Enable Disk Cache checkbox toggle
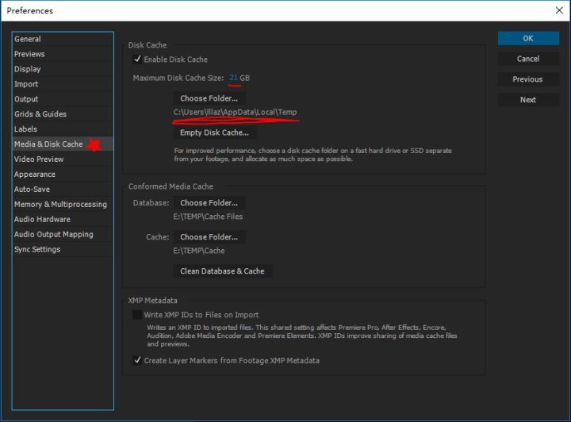The image size is (571, 422). coord(138,59)
